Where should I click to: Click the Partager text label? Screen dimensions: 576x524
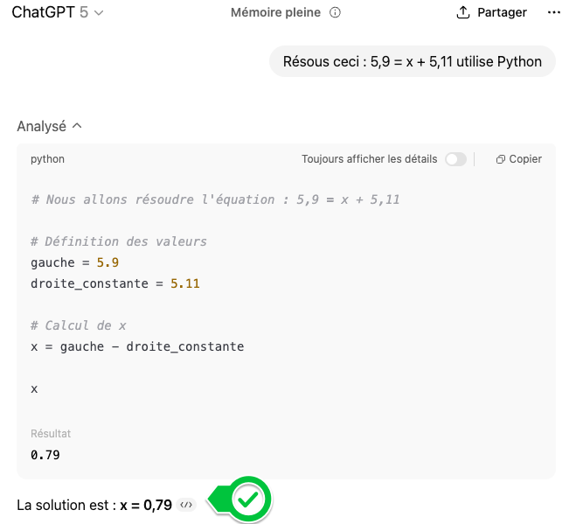[502, 13]
